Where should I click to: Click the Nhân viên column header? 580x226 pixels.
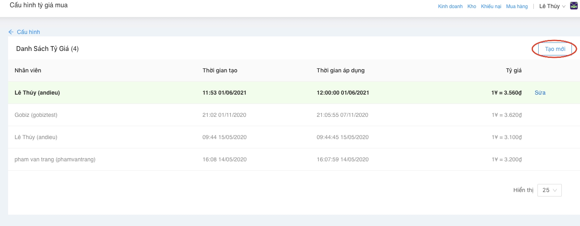tap(28, 70)
